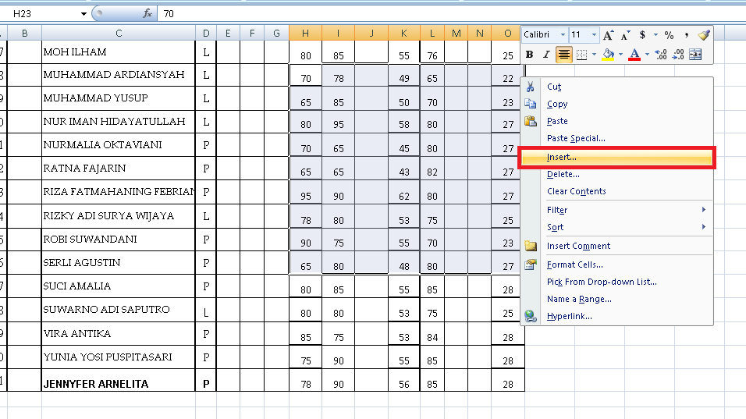This screenshot has height=419, width=746.
Task: Apply accounting dollar format
Action: [642, 34]
